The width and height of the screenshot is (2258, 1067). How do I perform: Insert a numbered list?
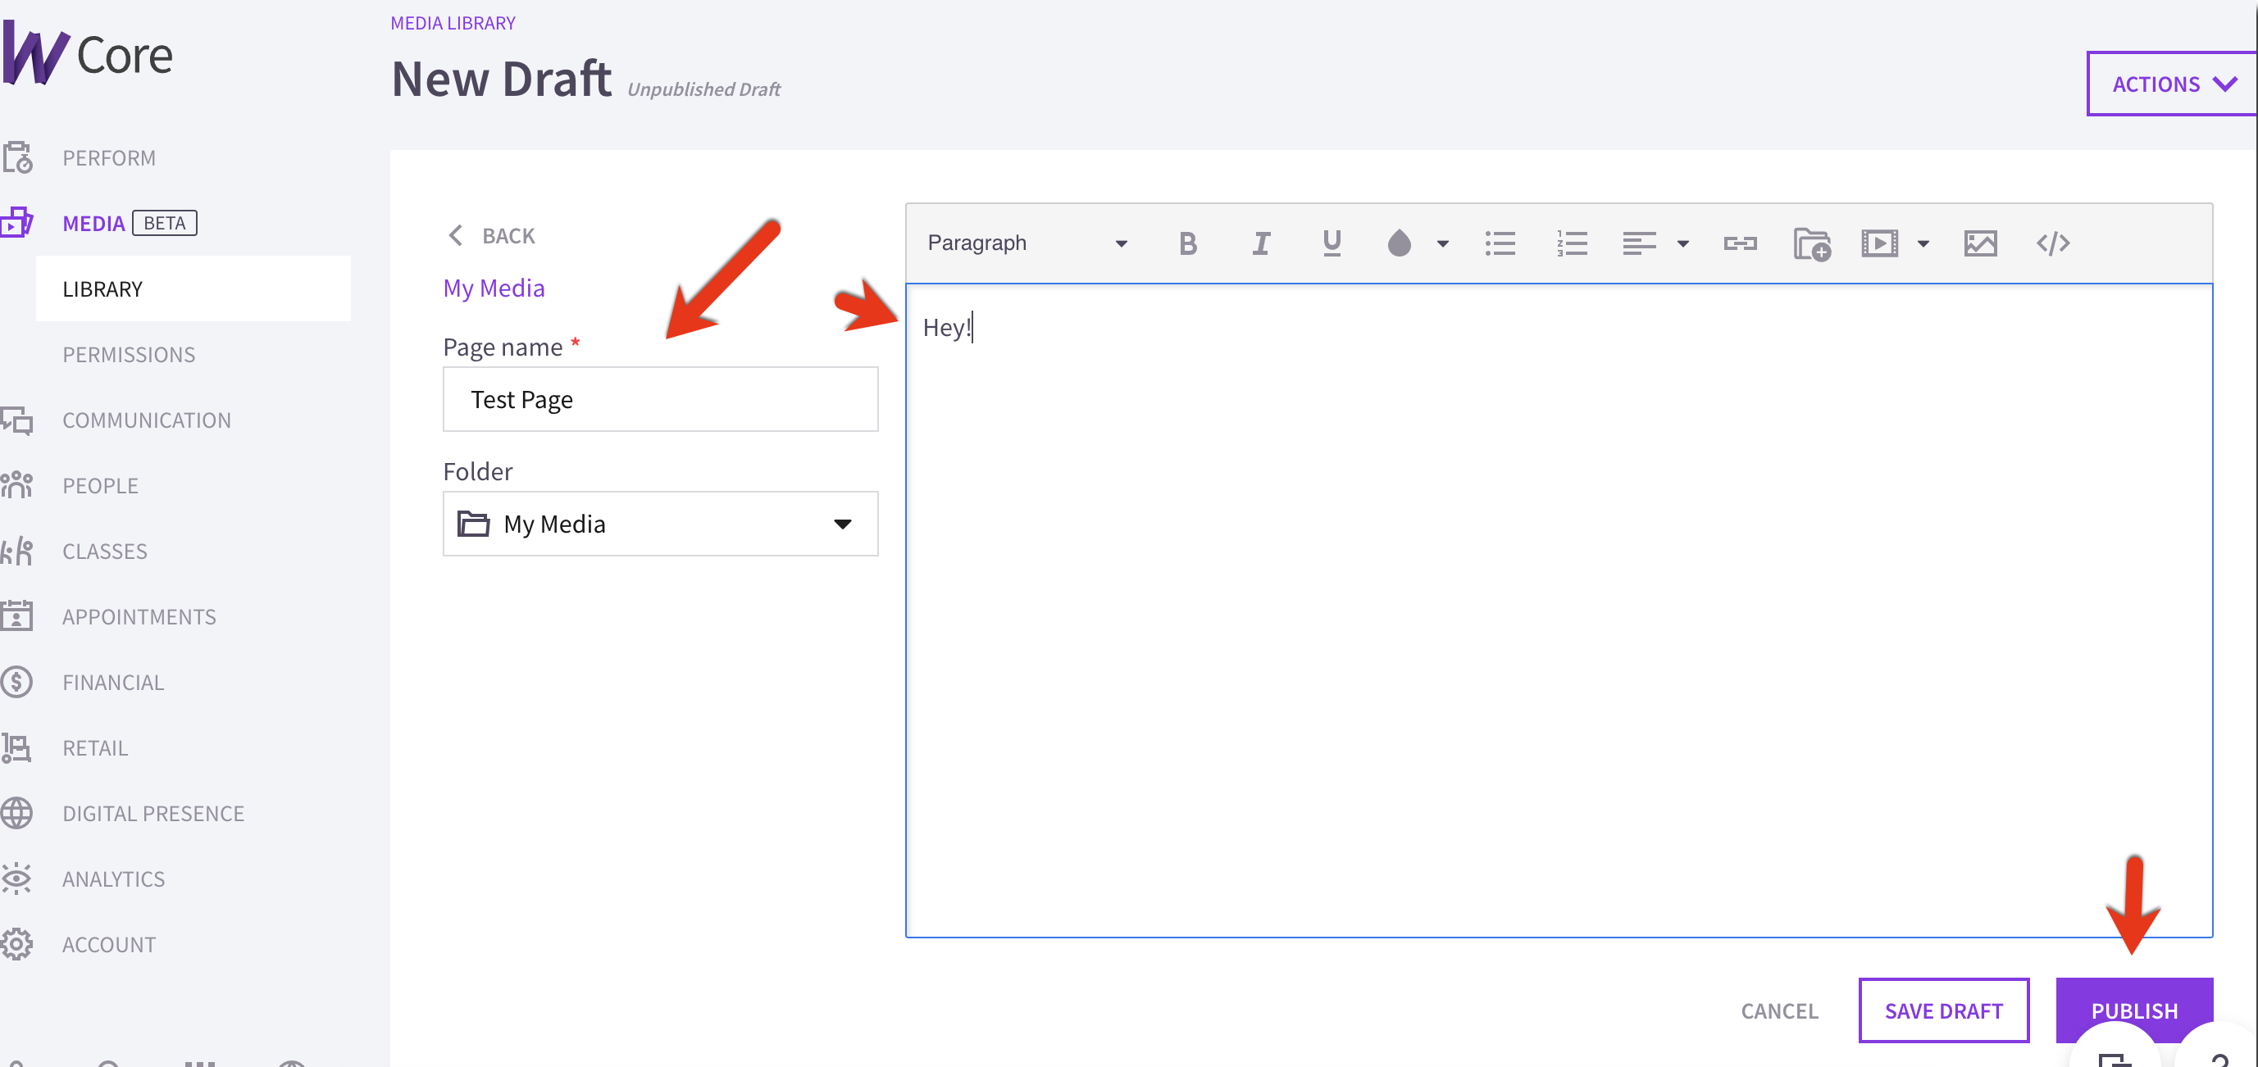tap(1572, 243)
